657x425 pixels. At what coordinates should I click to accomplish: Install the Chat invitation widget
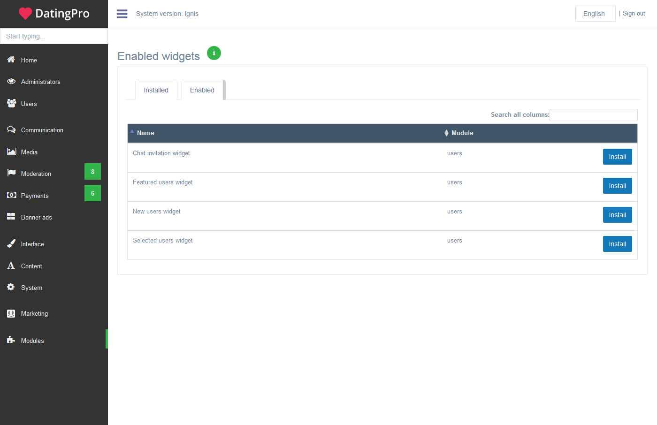[617, 157]
